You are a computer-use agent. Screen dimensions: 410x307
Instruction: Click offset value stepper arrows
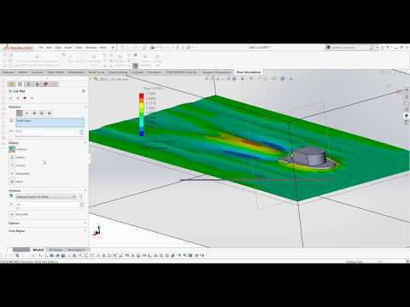[x=82, y=132]
